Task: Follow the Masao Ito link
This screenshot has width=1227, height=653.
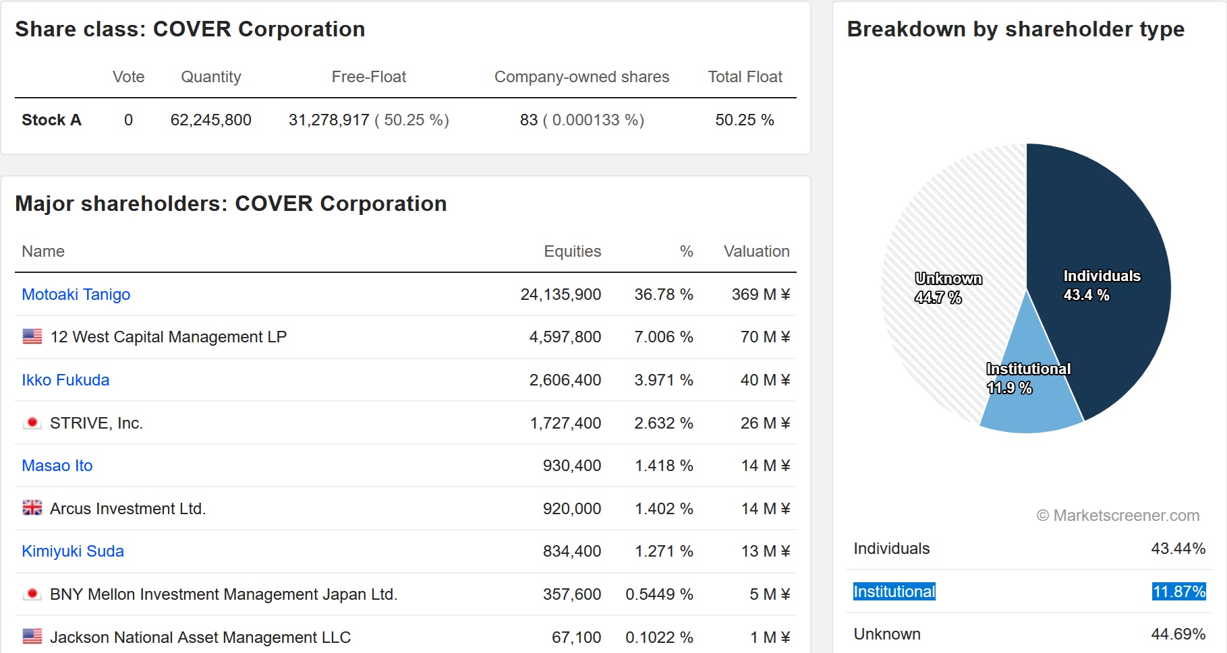Action: 57,466
